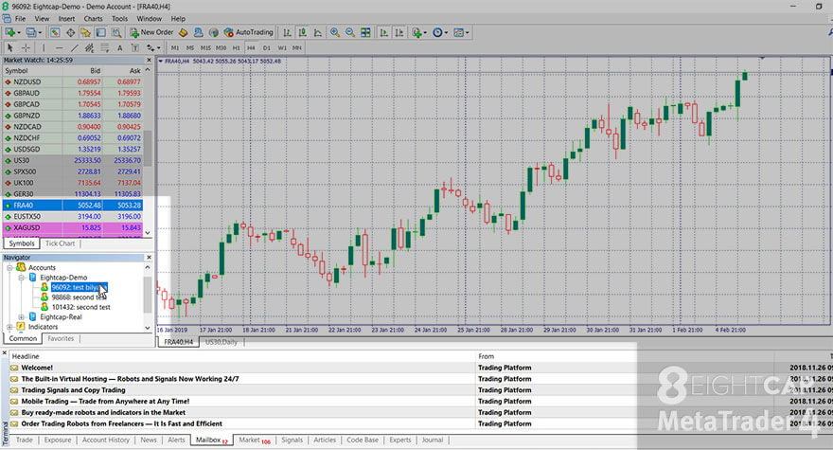Image resolution: width=833 pixels, height=450 pixels.
Task: Select account 101432: second test
Action: (x=80, y=307)
